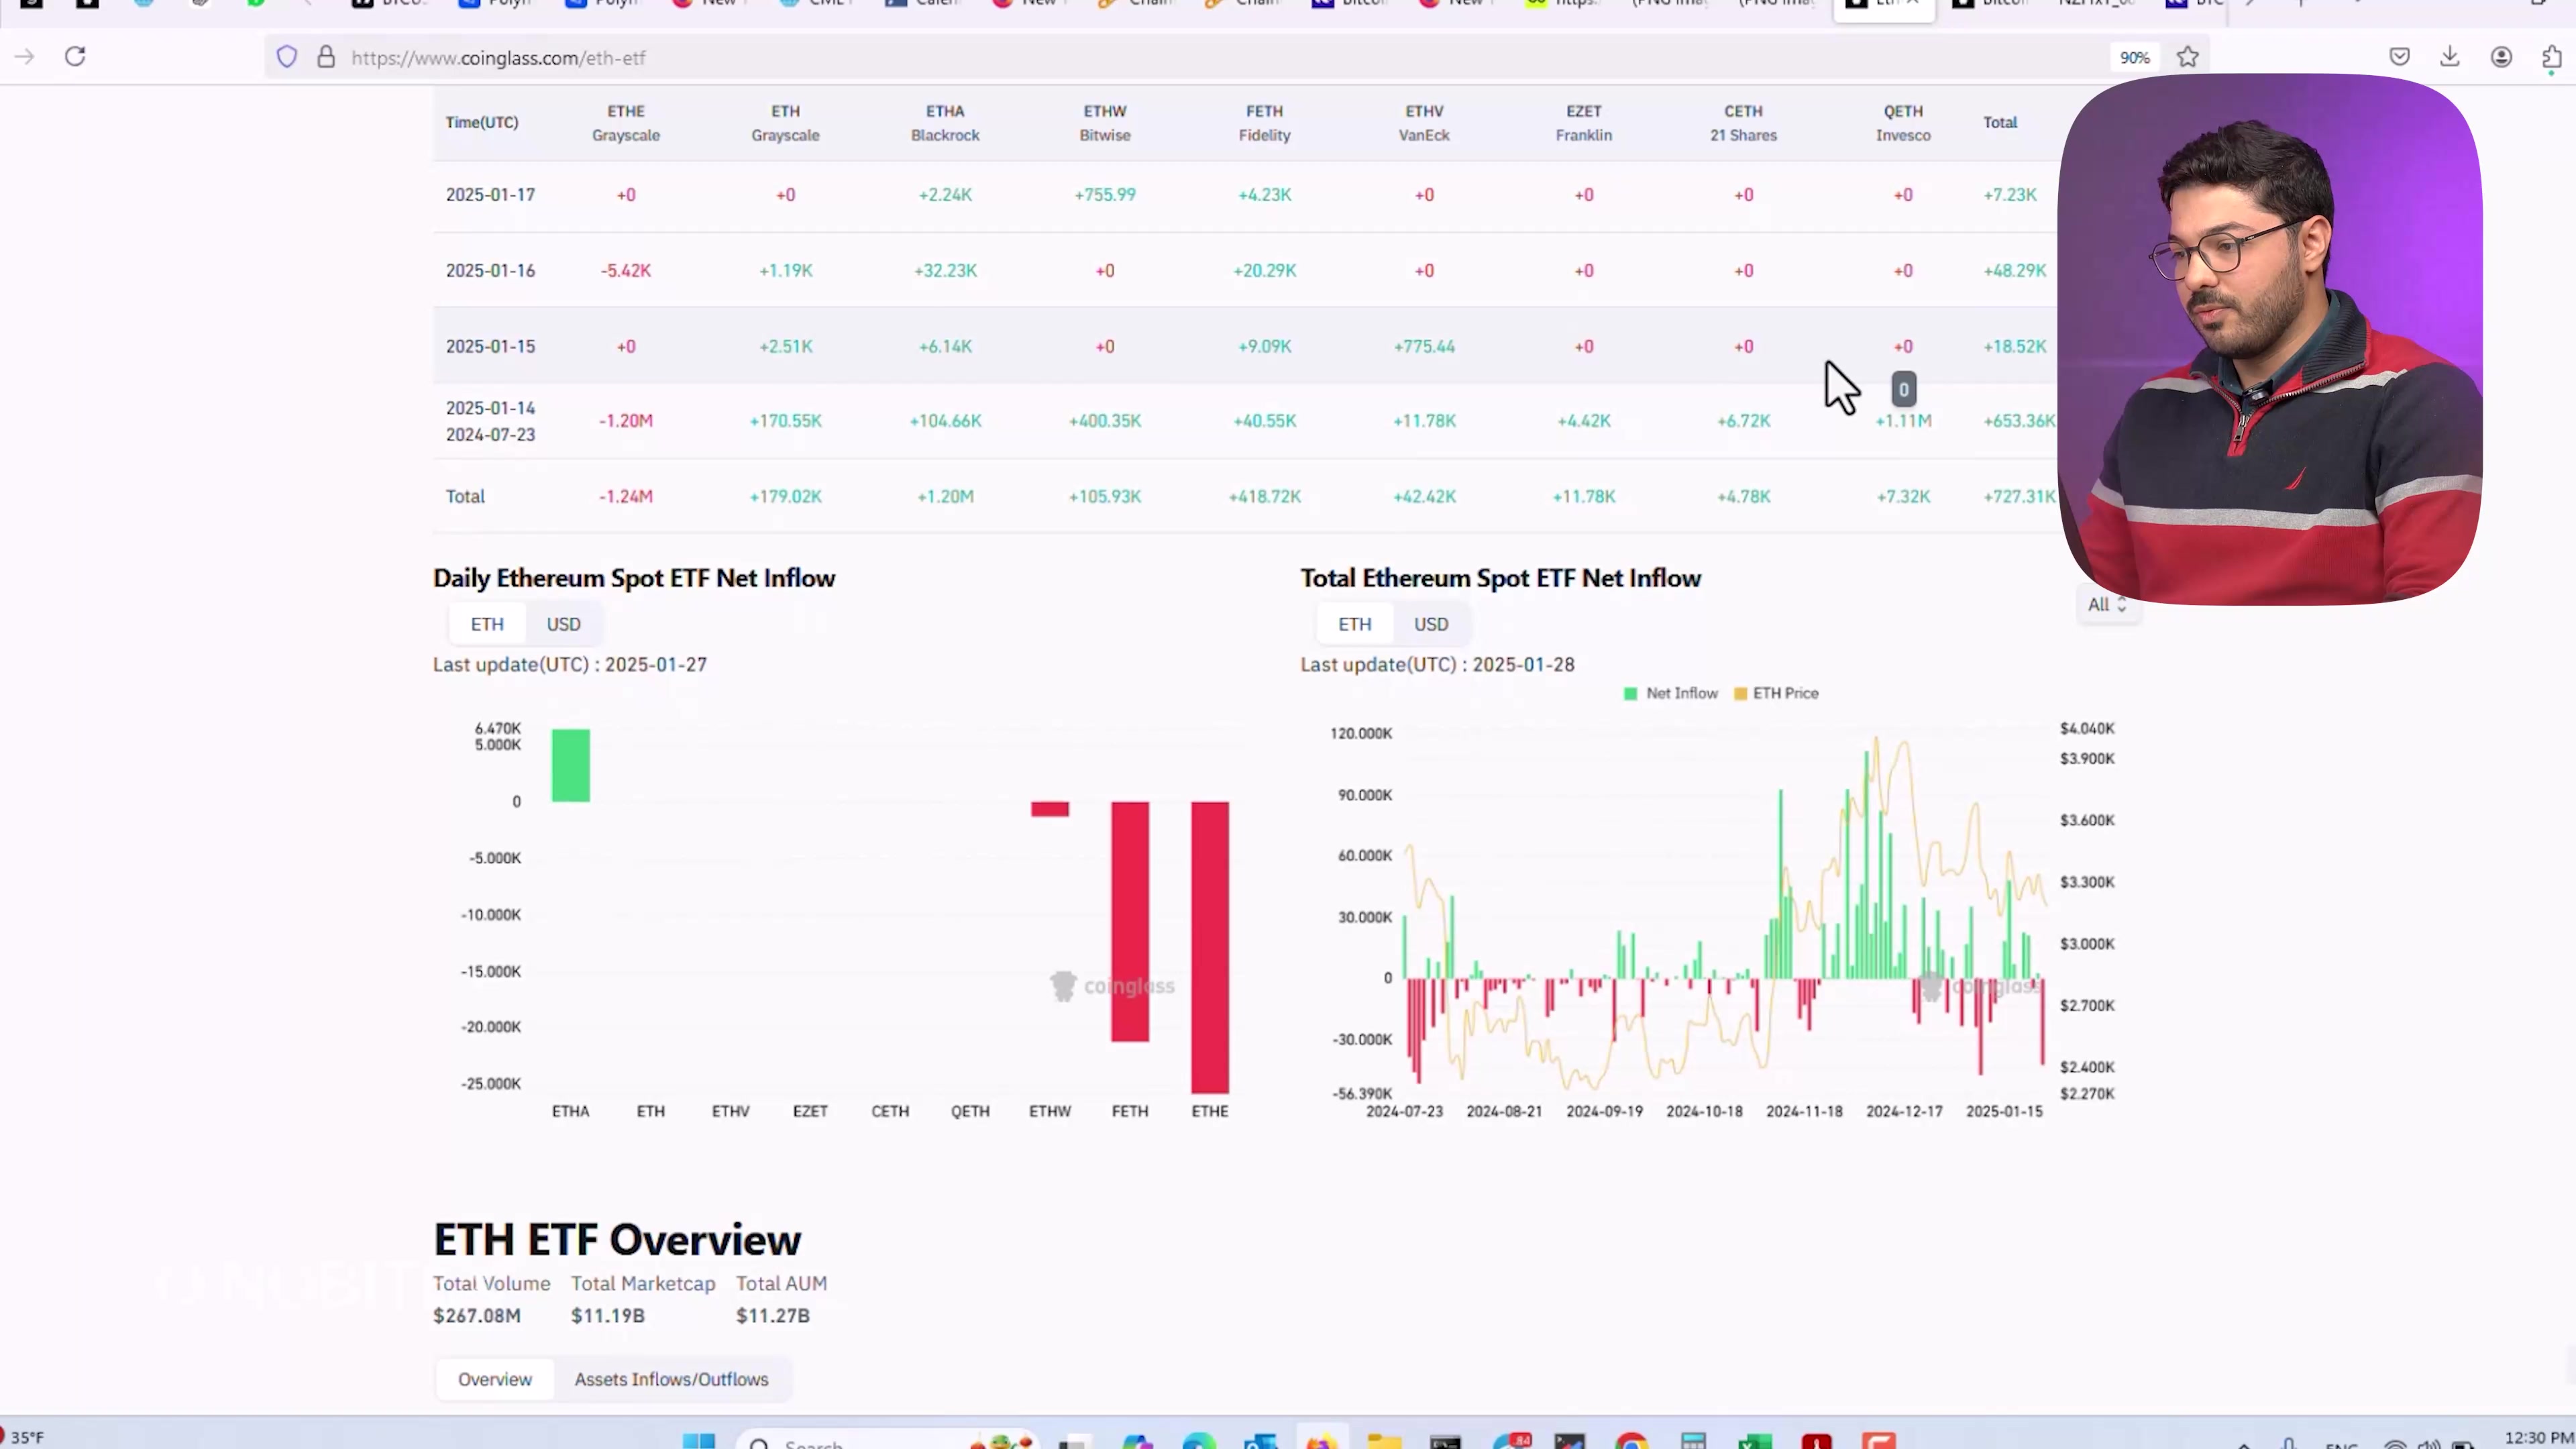The image size is (2576, 1449).
Task: Click the ETHV VanEck column header
Action: 1424,123
